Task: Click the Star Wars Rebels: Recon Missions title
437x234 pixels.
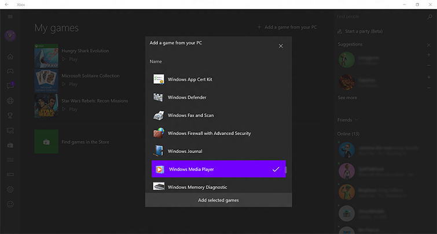Action: click(x=95, y=101)
